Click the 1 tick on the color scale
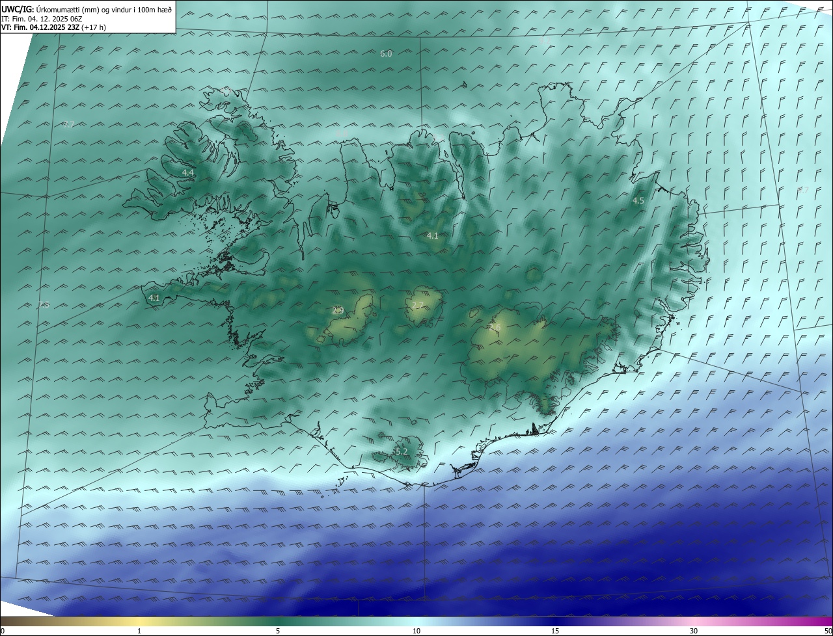The height and width of the screenshot is (636, 833). 139,631
